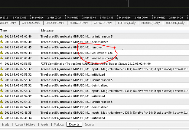189x130 pixels.
Task: Switch to the Account History tab
Action: pyautogui.click(x=25, y=125)
